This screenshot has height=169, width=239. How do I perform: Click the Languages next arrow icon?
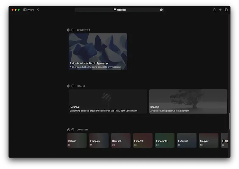73,129
